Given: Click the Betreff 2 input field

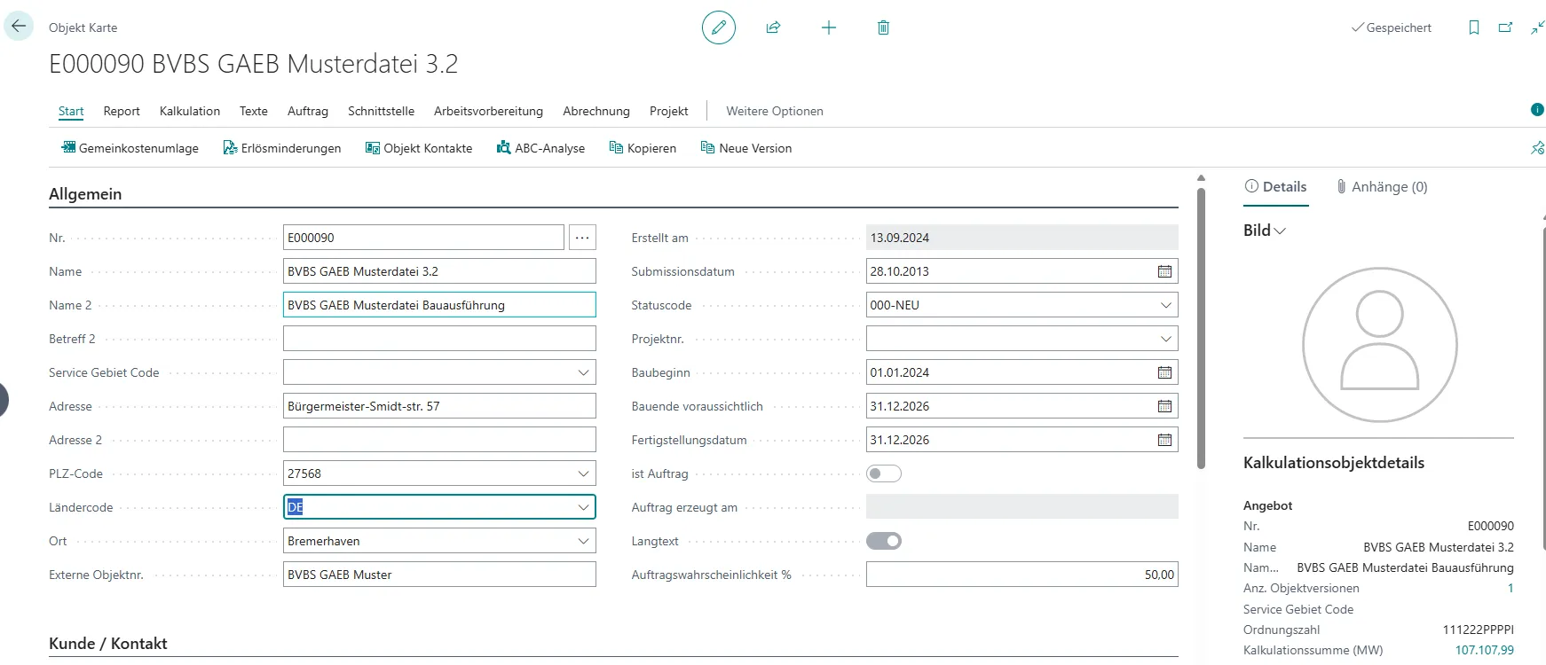Looking at the screenshot, I should pos(439,339).
